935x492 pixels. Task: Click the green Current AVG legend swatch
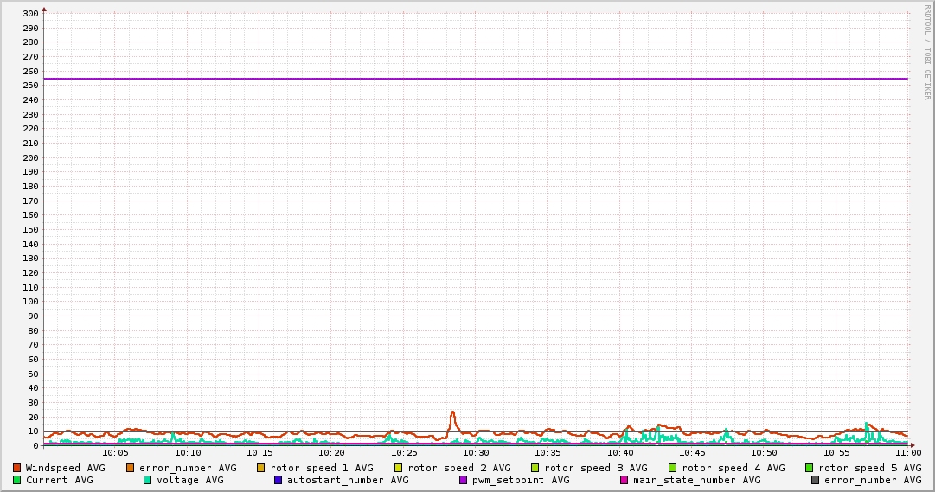pyautogui.click(x=16, y=480)
